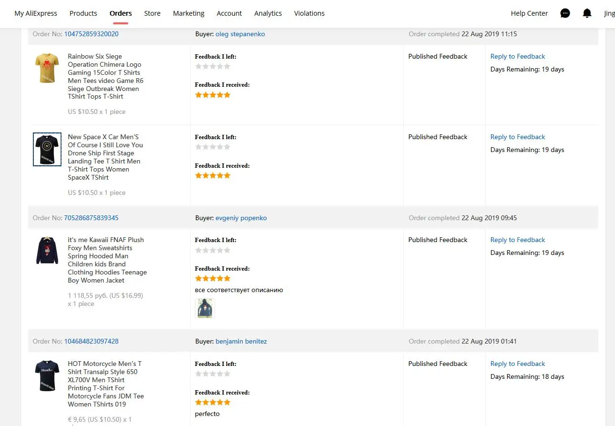
Task: Visit the Help Center
Action: click(529, 13)
